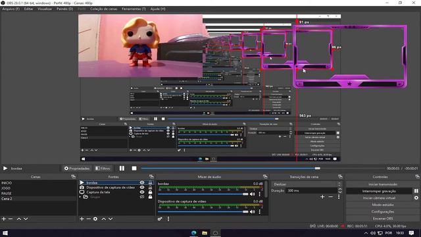The width and height of the screenshot is (421, 237).
Task: Undock the Fontes panel
Action: [x=151, y=176]
